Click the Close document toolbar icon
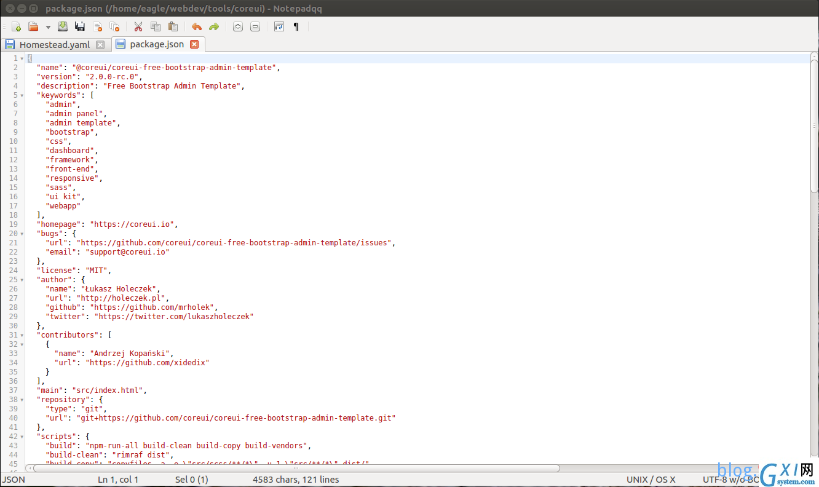 97,26
